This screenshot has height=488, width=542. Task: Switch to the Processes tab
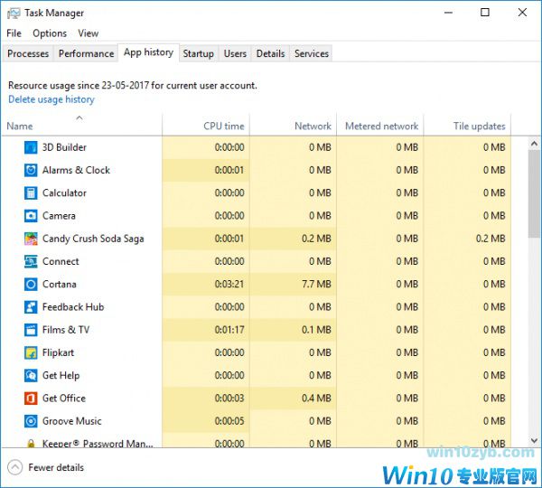28,53
